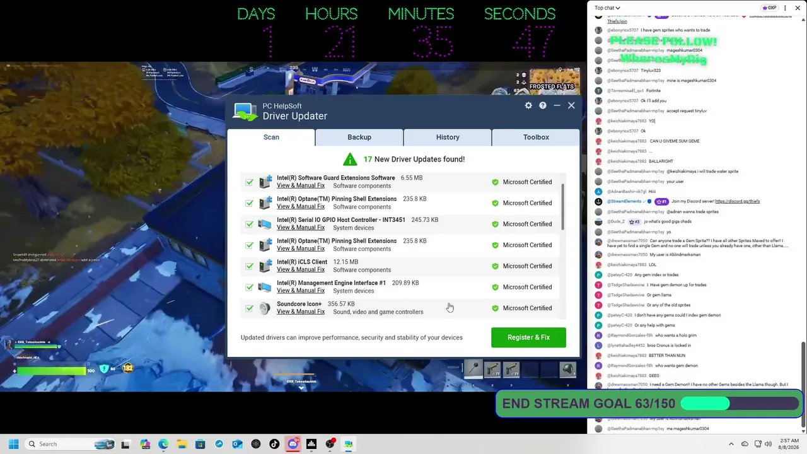
Task: Uncheck Intel(R) Software Guard Extensions Software driver
Action: coord(250,182)
